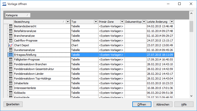Open the Bearbeiten button

click(13, 104)
